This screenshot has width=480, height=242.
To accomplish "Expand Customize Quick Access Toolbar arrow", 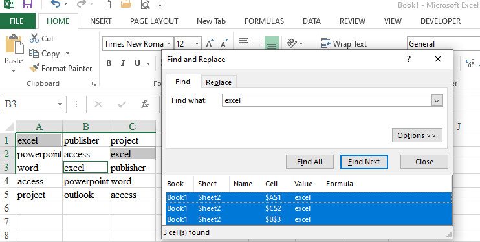I will coord(160,5).
